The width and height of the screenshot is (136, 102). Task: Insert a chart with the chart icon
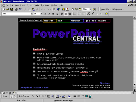[x=63, y=9]
